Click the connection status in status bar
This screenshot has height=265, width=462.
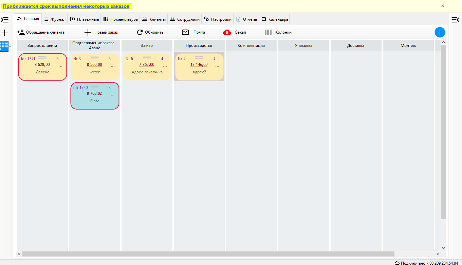pyautogui.click(x=426, y=263)
